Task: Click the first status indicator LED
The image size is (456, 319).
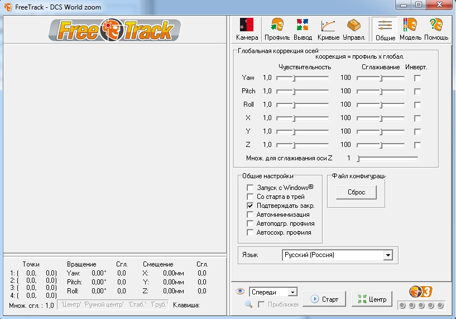Action: 402,305
